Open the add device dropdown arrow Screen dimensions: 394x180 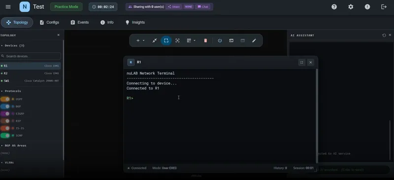(x=144, y=40)
